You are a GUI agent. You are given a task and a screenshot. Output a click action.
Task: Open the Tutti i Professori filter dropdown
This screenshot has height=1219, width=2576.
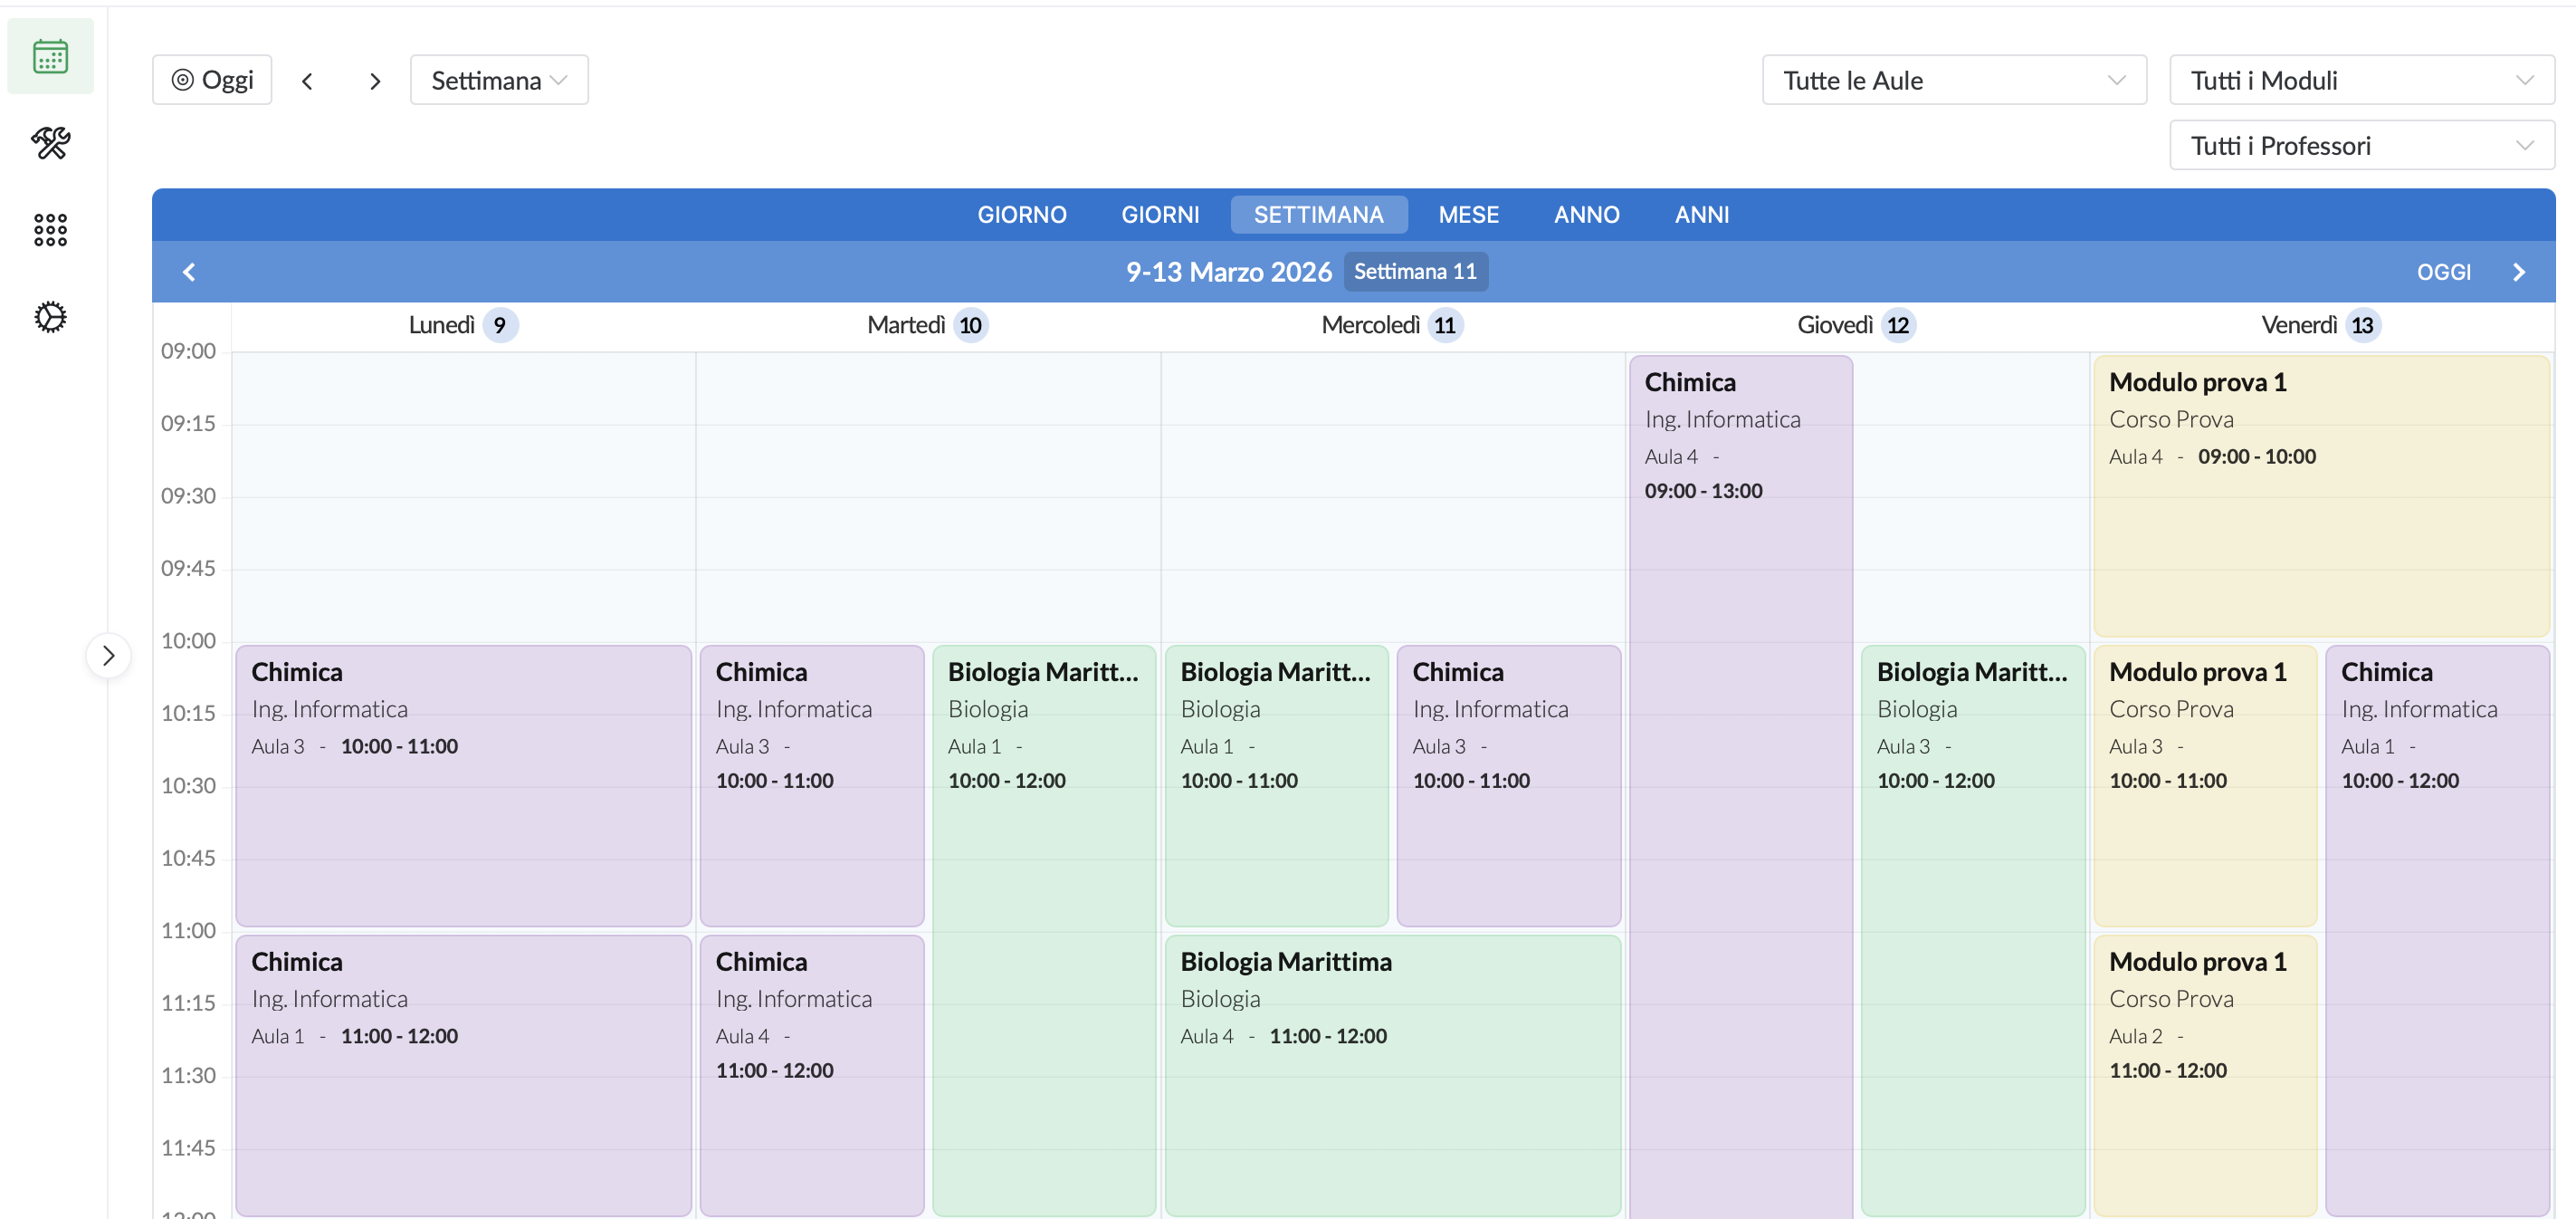click(x=2362, y=145)
